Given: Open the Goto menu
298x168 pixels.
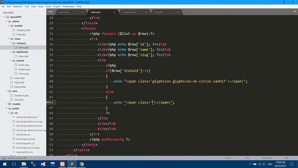Looking at the screenshot, I should tap(41, 7).
